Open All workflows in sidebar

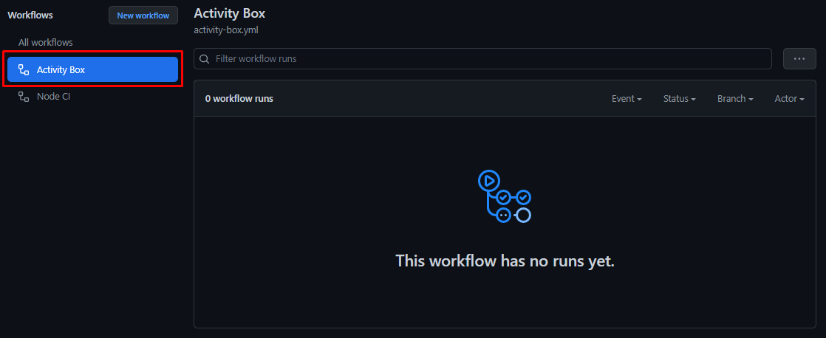(x=45, y=42)
